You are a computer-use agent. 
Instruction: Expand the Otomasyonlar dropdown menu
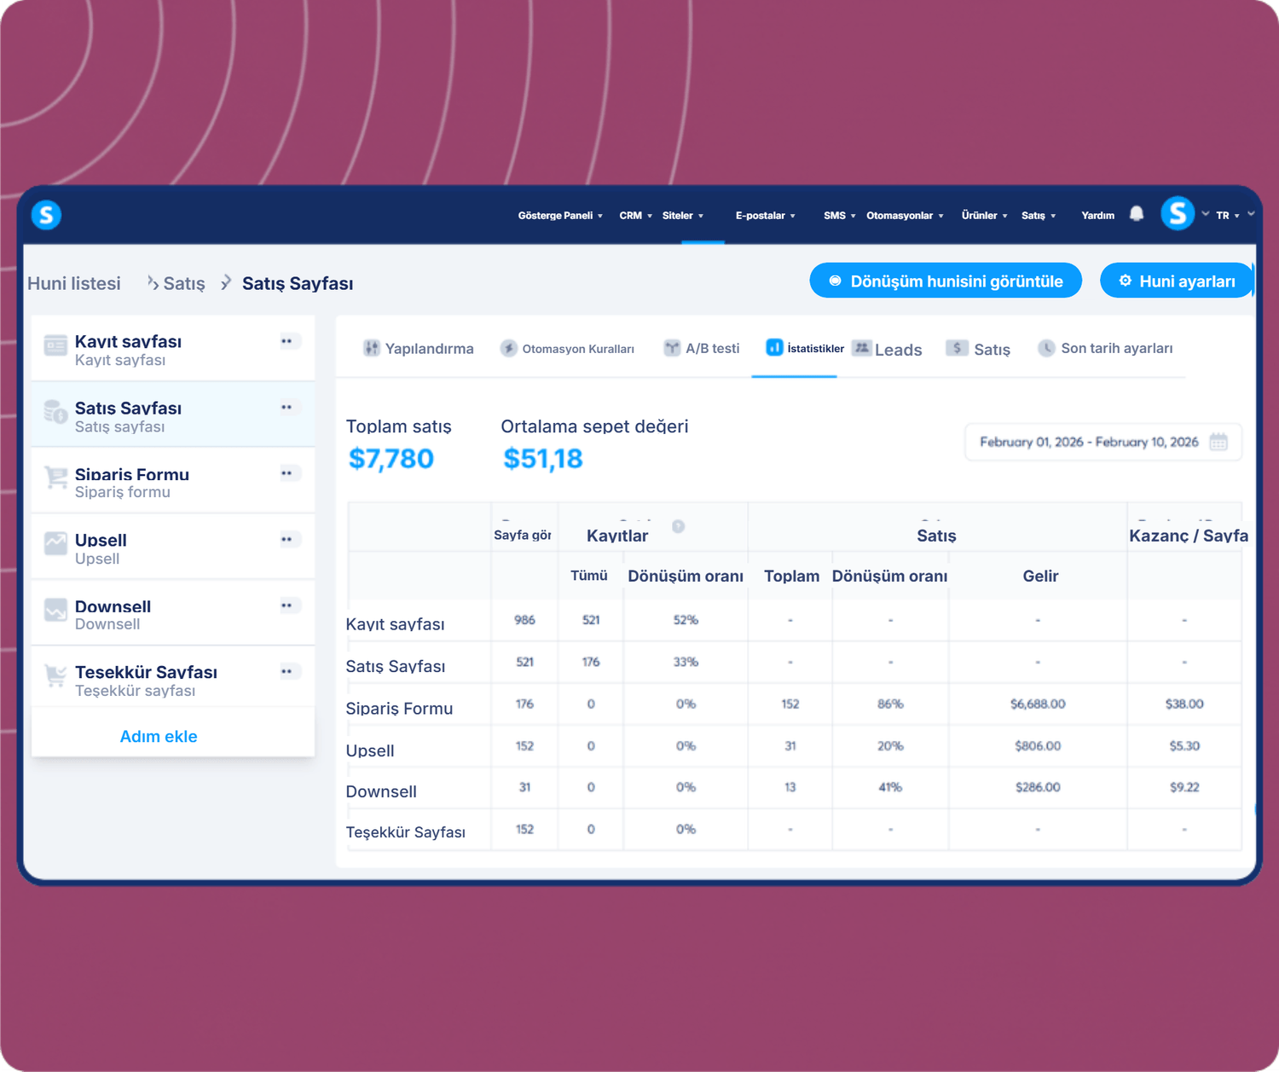(906, 216)
